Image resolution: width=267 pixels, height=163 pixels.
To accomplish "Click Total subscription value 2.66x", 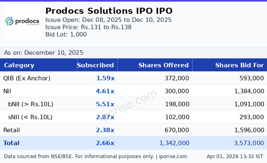I will tap(105, 143).
